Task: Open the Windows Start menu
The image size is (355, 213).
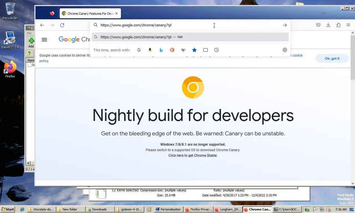Action: pyautogui.click(x=8, y=209)
